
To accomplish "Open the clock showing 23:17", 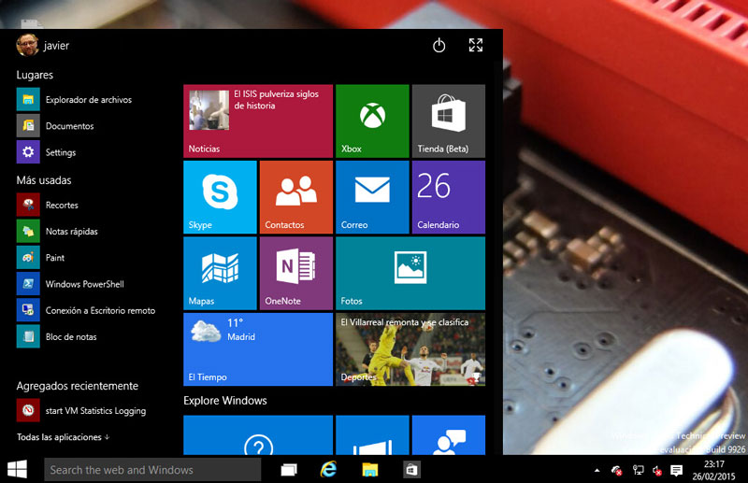I will (714, 470).
